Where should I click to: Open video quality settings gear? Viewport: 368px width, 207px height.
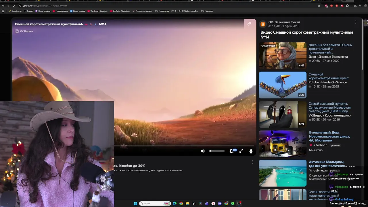click(x=231, y=151)
